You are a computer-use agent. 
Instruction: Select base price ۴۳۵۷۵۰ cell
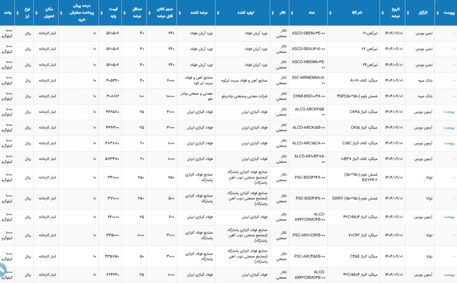pos(112,256)
